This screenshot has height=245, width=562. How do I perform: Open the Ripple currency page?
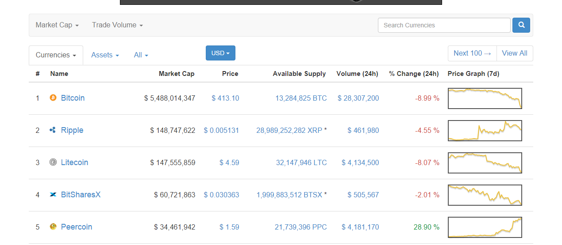coord(72,130)
